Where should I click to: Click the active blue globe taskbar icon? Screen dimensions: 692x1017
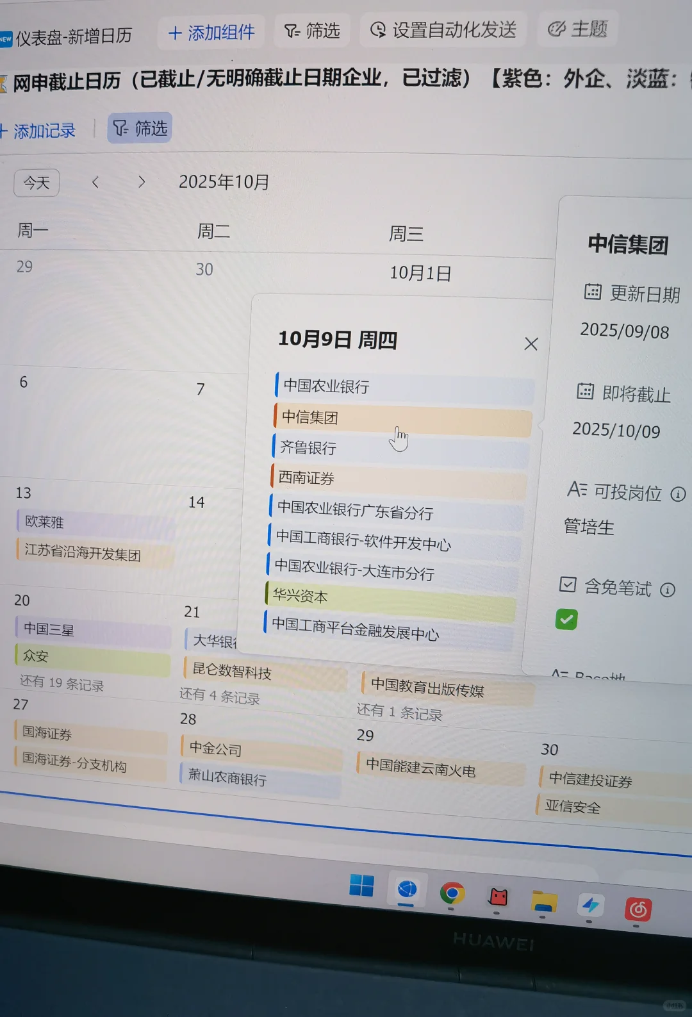[x=407, y=889]
